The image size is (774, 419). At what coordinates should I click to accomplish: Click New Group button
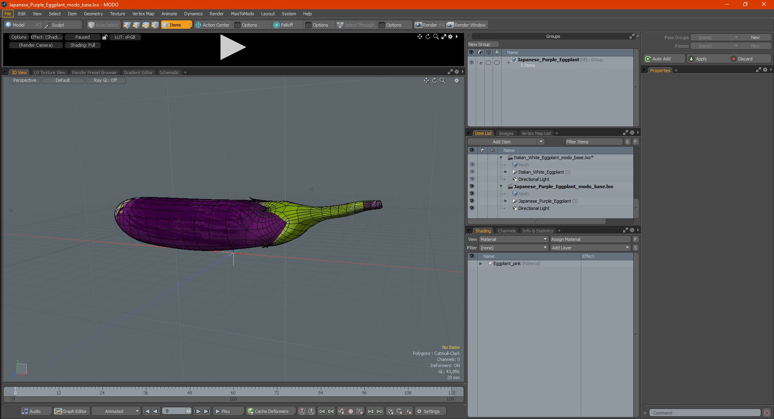pyautogui.click(x=483, y=44)
